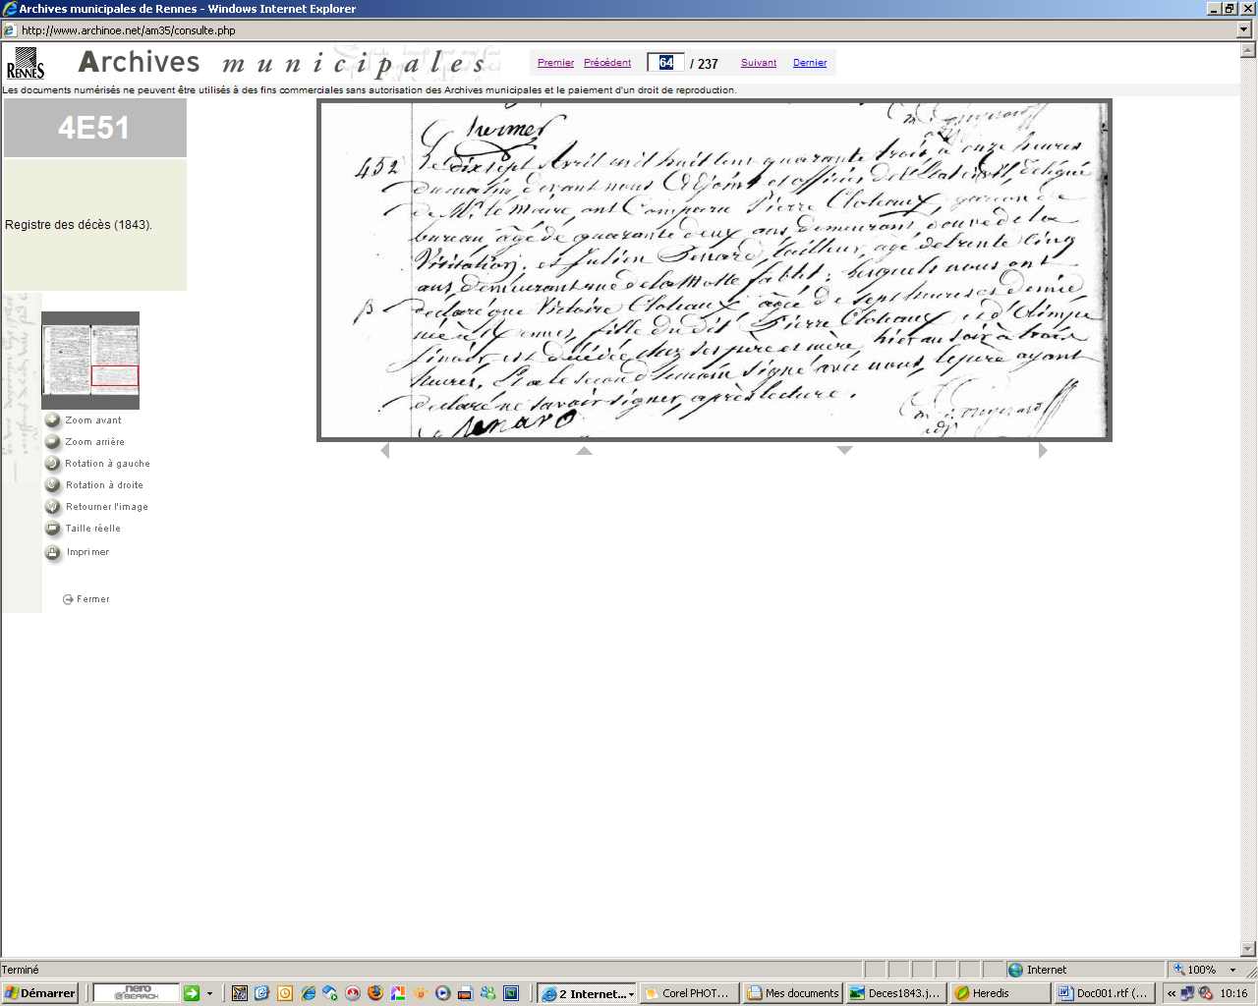Flip the document using Retourner l'image
This screenshot has height=1006, width=1258.
53,507
